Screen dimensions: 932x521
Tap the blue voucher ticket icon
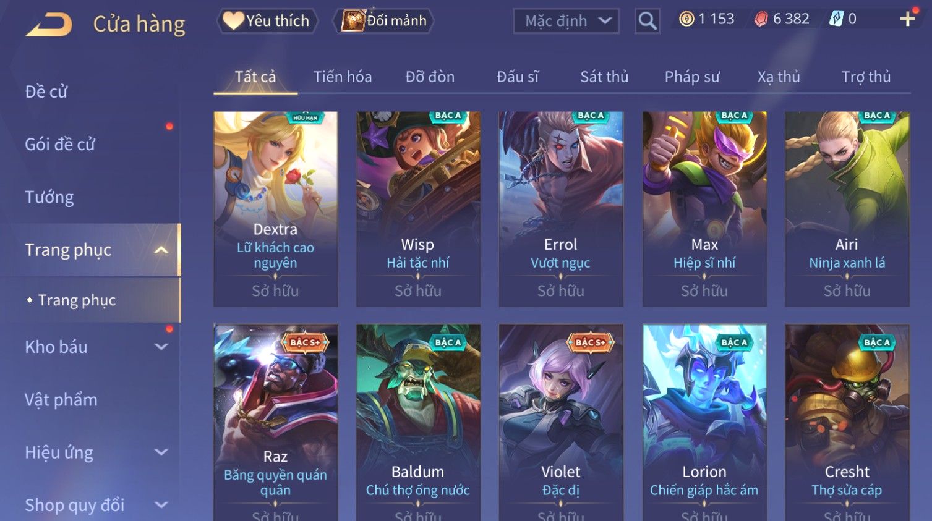click(x=836, y=19)
